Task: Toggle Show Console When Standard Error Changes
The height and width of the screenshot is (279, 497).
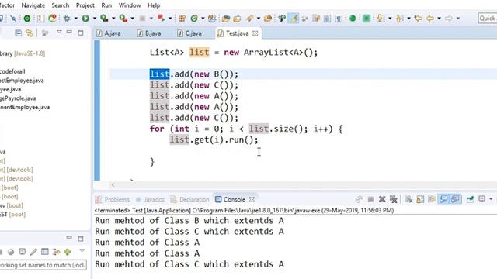Action: pyautogui.click(x=455, y=199)
